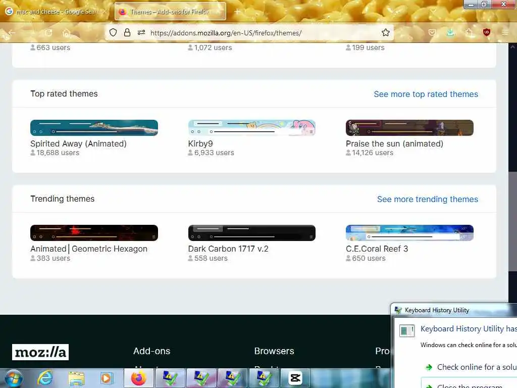Open the Firefox home page icon
The image size is (517, 388).
tap(66, 33)
